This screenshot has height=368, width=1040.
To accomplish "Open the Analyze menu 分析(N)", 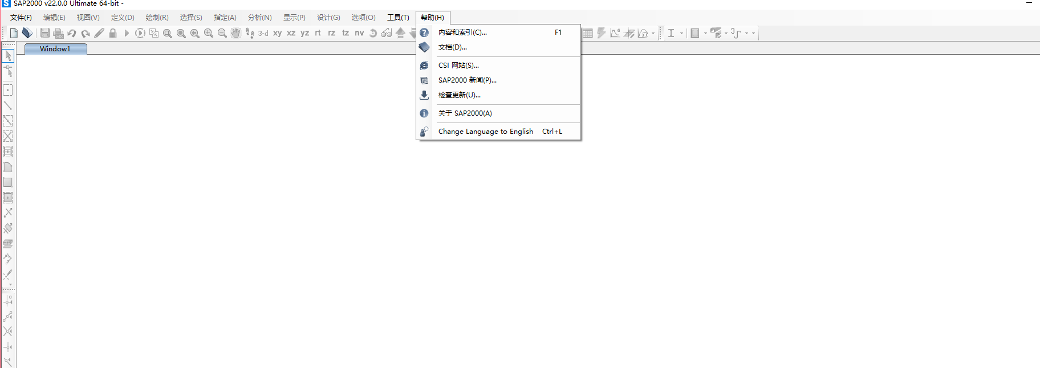I will pos(260,18).
